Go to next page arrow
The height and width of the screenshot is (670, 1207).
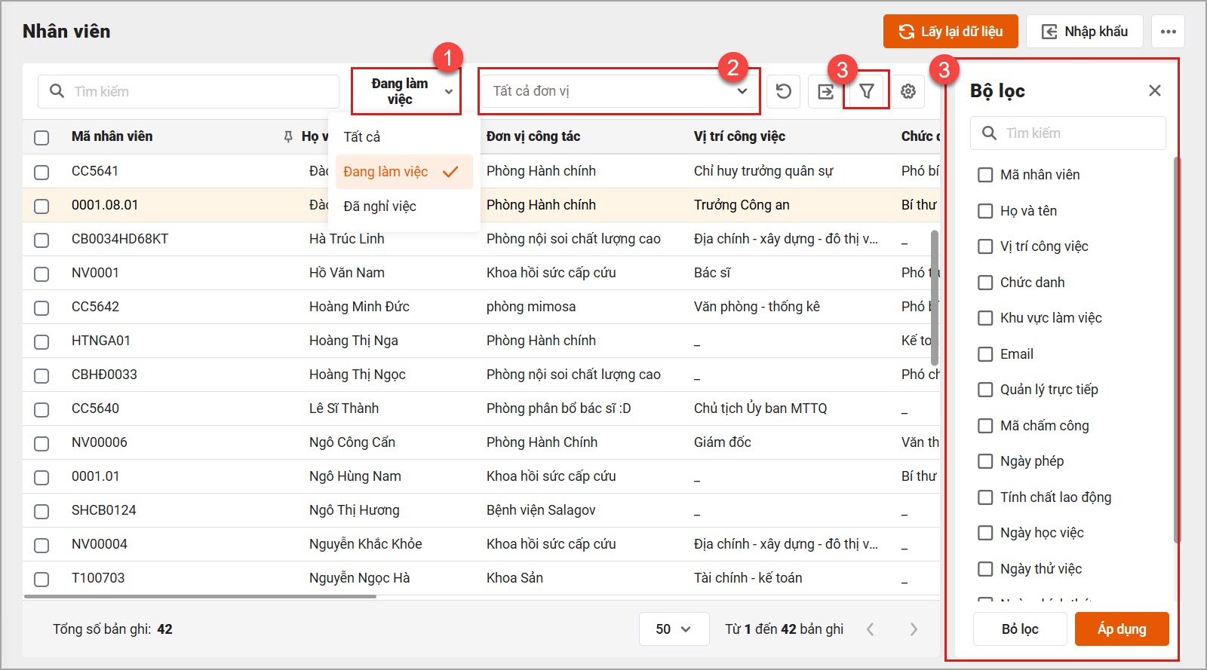[x=914, y=629]
